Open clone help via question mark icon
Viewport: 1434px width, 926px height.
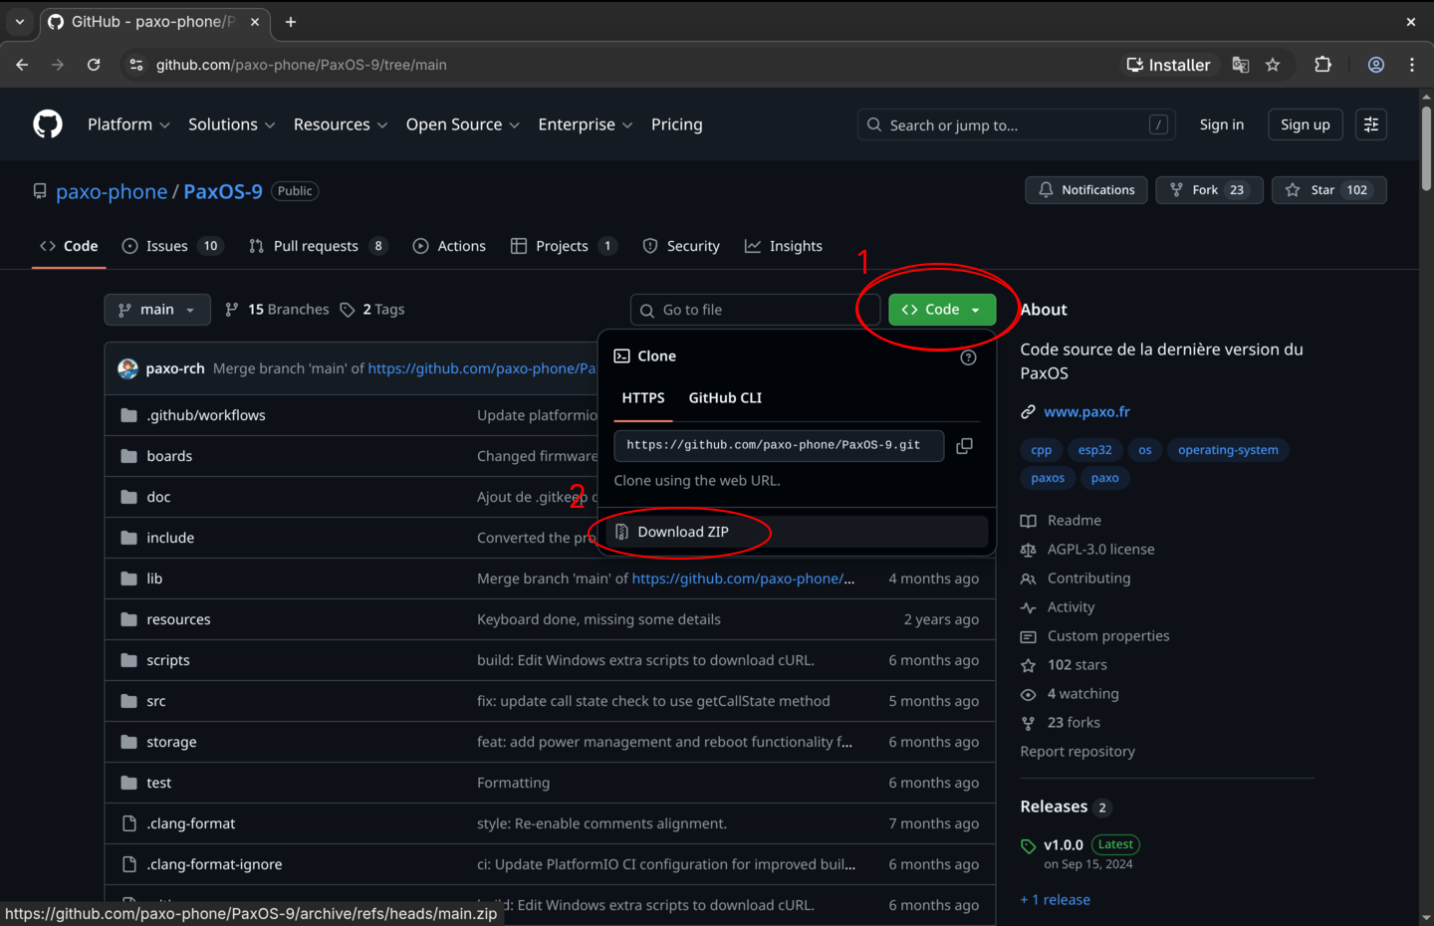[968, 356]
